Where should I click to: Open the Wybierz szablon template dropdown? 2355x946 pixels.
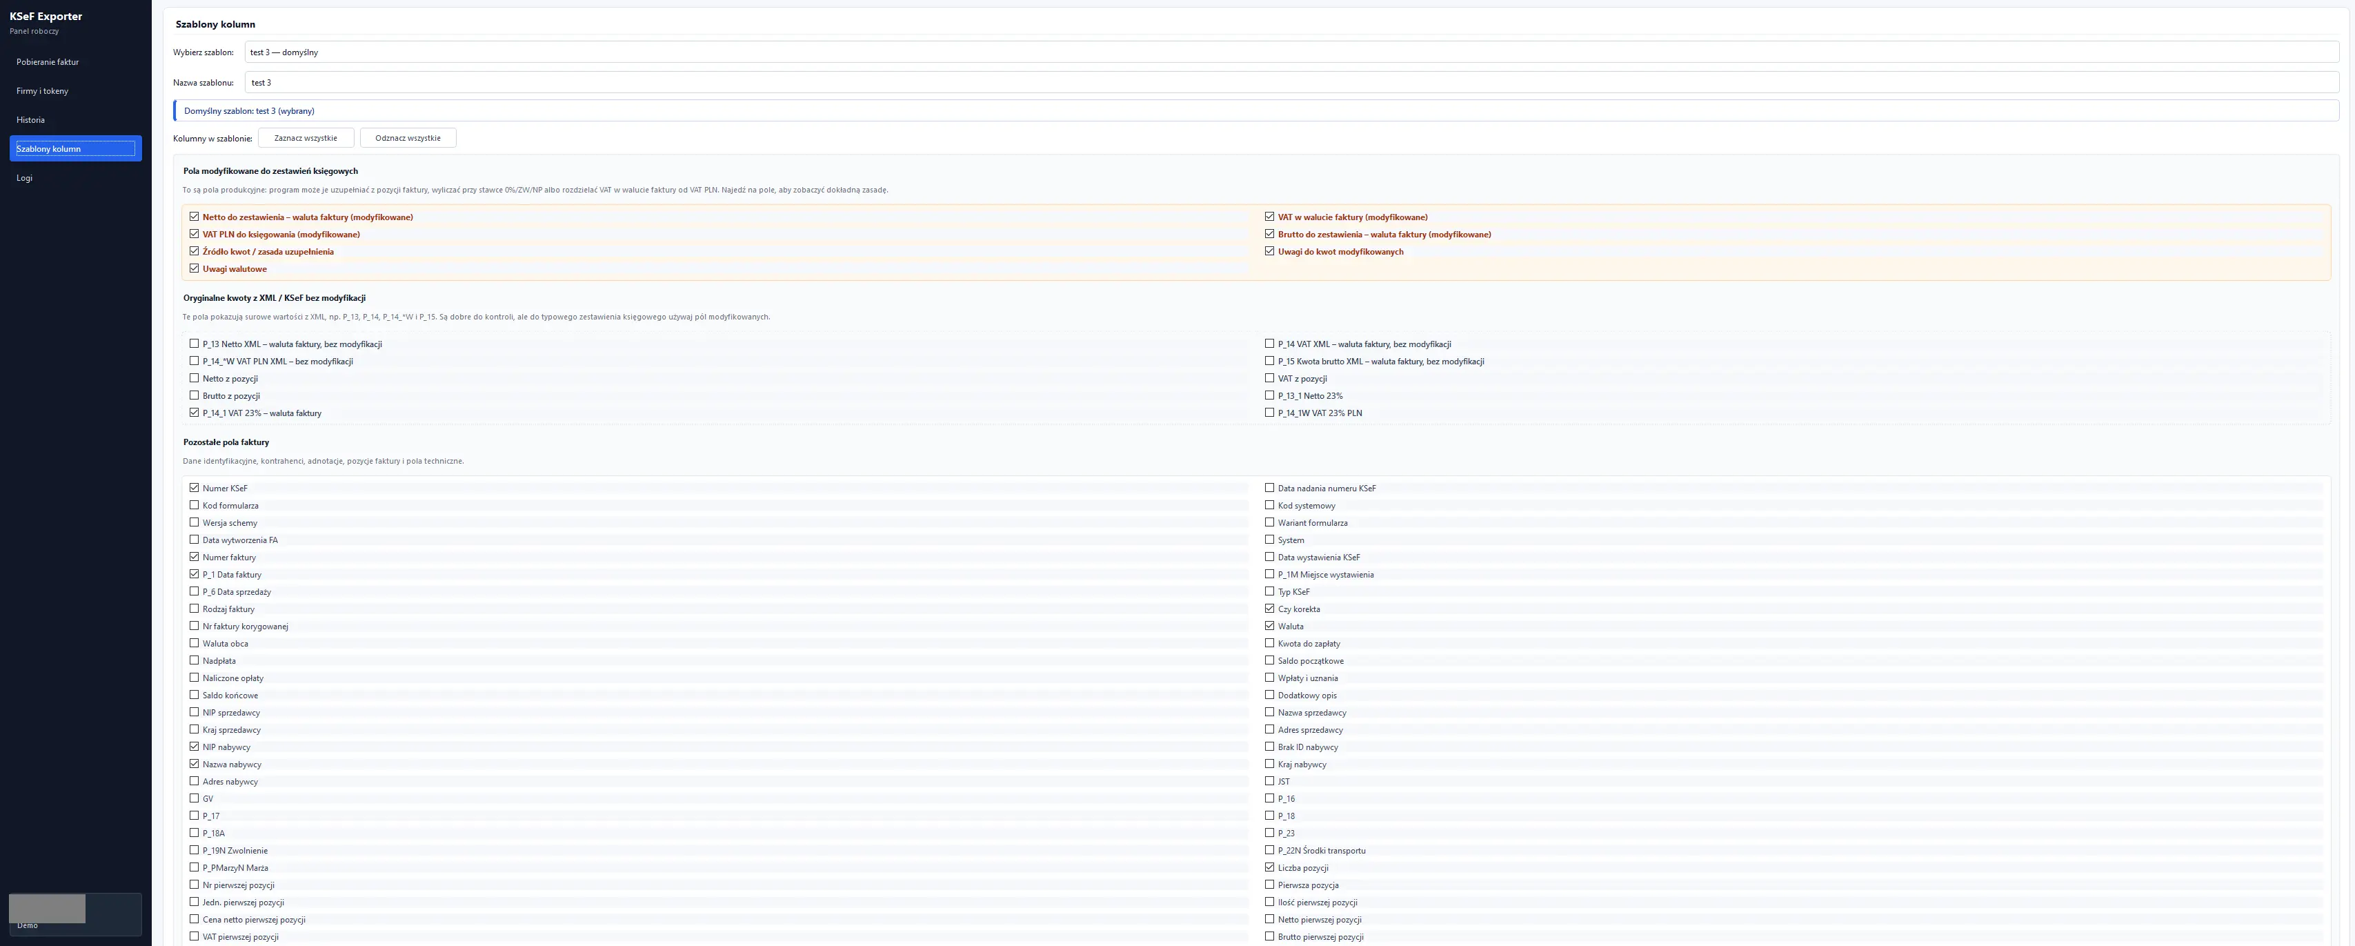coord(1291,52)
